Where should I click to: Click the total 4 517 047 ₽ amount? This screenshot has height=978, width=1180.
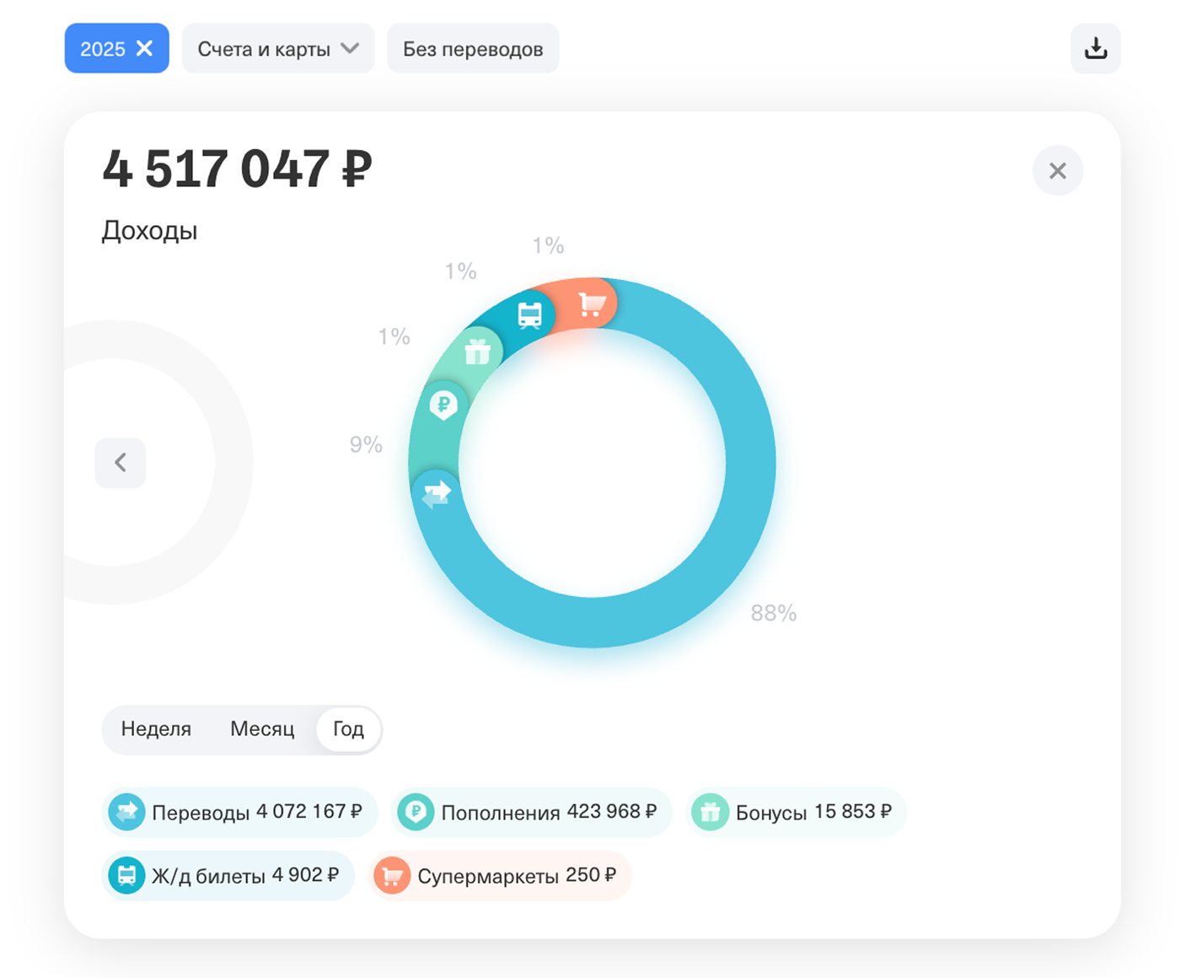237,169
